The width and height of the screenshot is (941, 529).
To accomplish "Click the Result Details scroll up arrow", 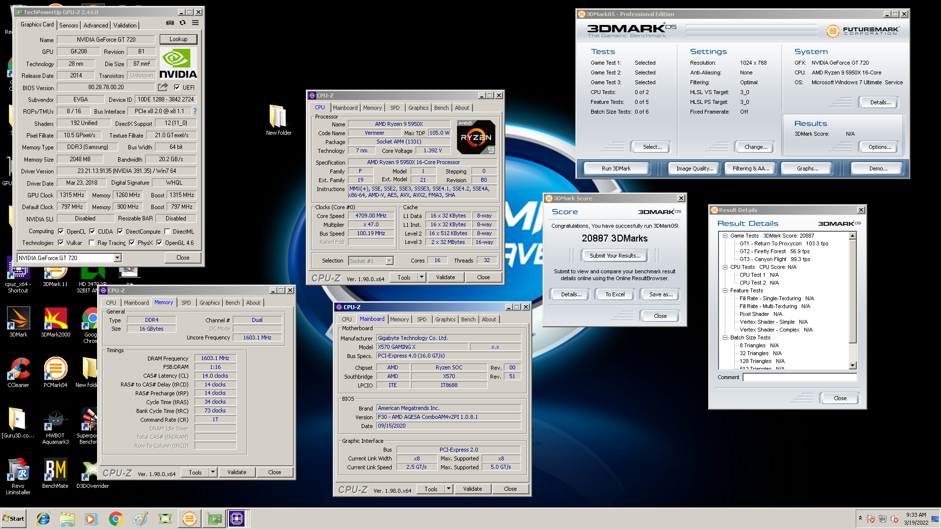I will 852,236.
